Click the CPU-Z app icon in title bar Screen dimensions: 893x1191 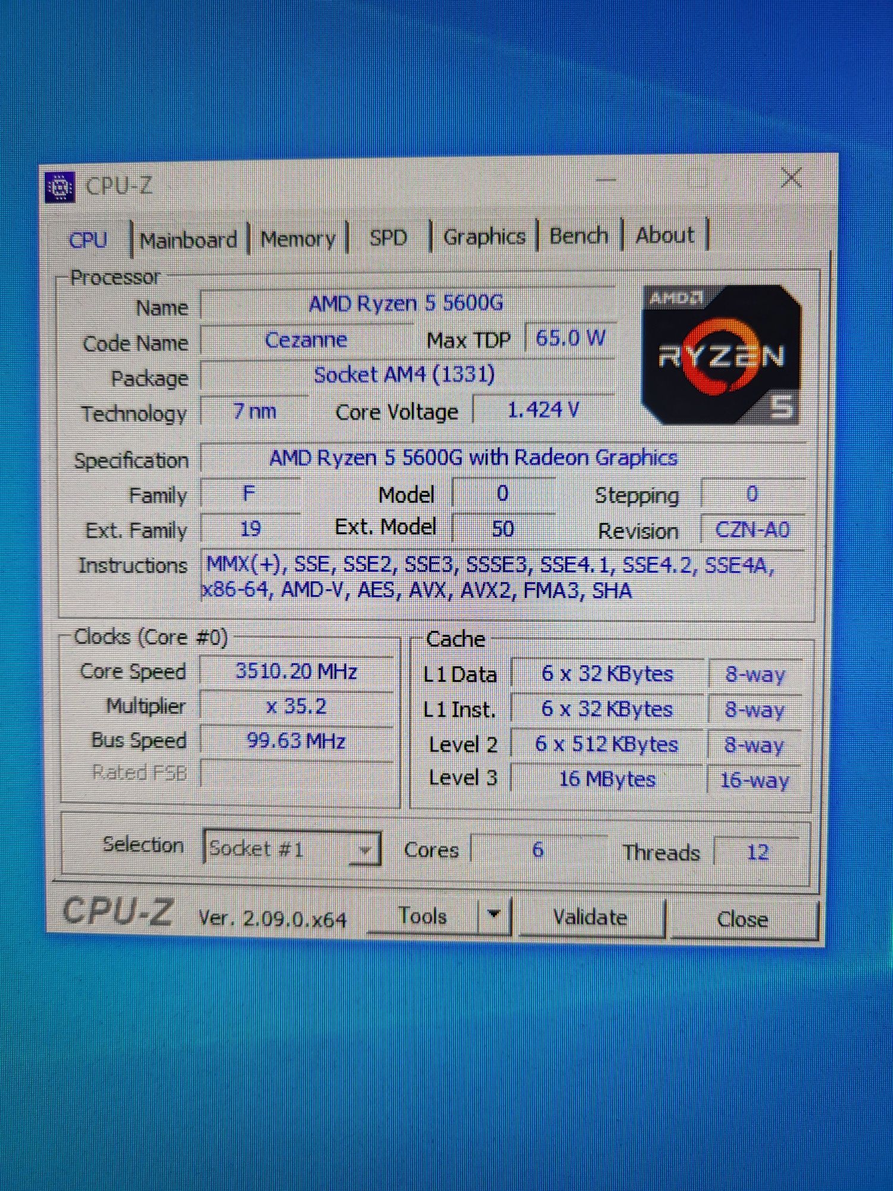(x=60, y=187)
